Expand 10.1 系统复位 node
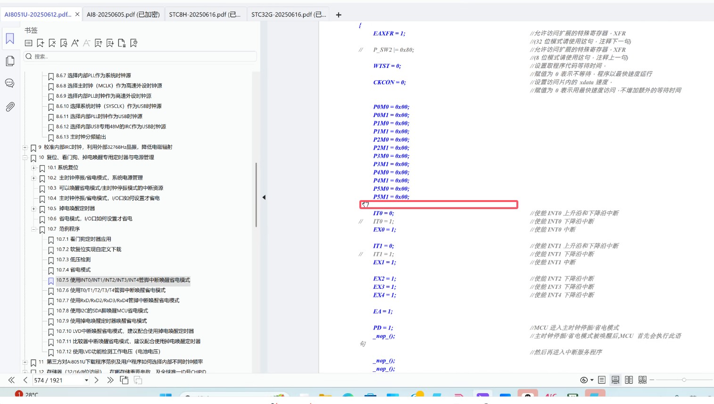 (33, 168)
